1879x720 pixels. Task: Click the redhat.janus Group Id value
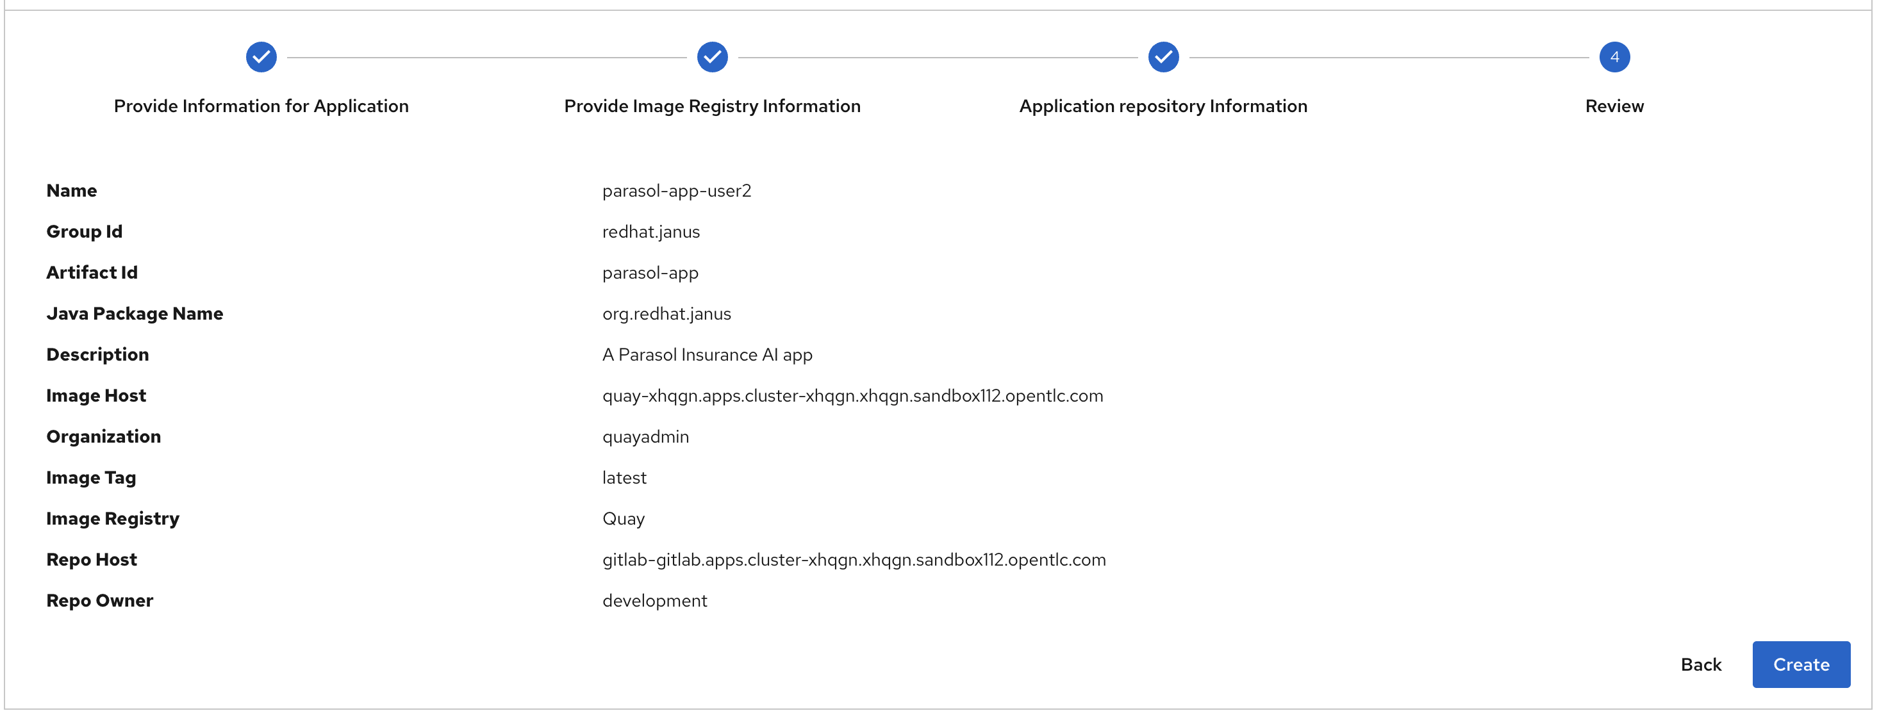click(x=650, y=232)
